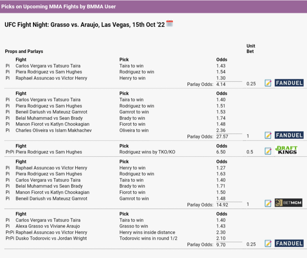Edit the Rodriguez TKO/KO prop pick
Image resolution: width=307 pixels, height=258 pixels.
tap(268, 151)
